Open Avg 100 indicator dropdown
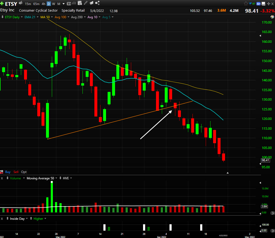 [x=68, y=17]
